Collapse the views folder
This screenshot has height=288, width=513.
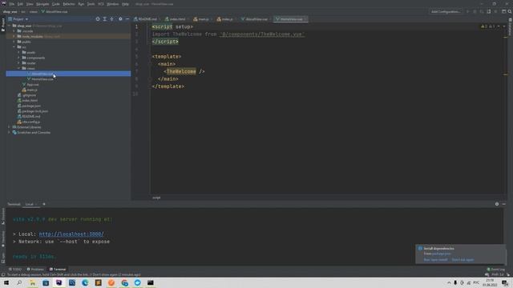coord(19,69)
